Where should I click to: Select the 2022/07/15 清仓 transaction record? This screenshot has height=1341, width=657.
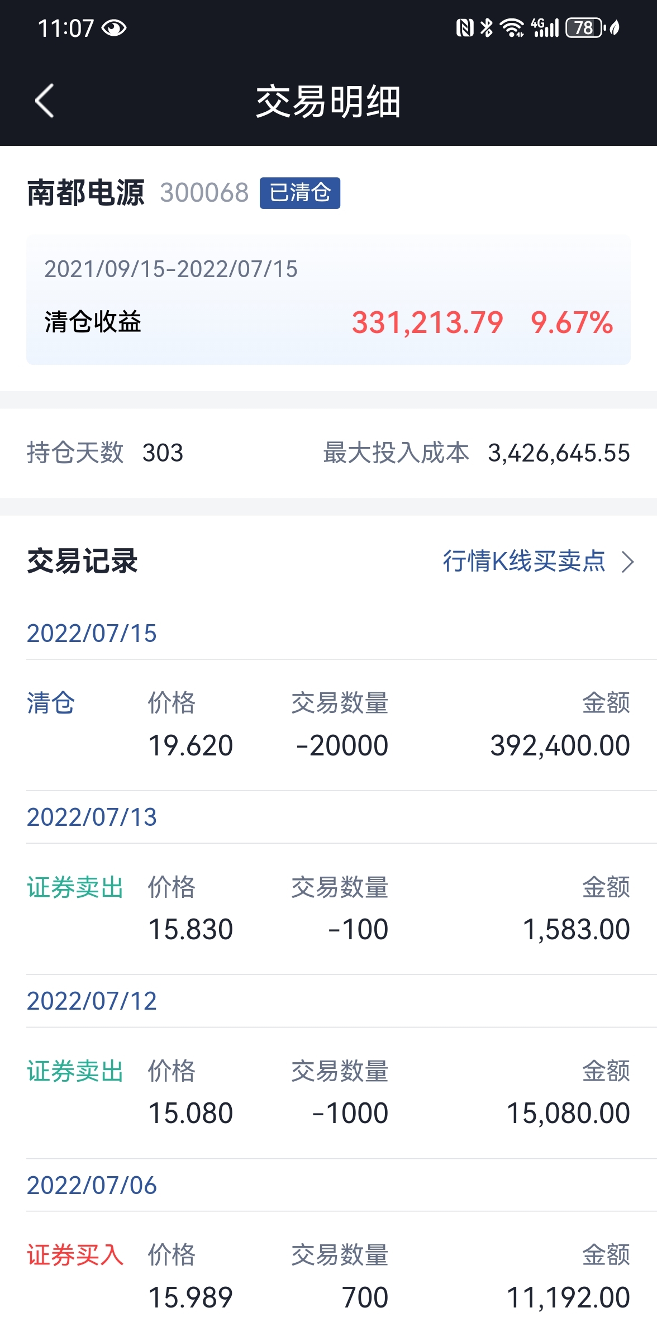pos(328,725)
